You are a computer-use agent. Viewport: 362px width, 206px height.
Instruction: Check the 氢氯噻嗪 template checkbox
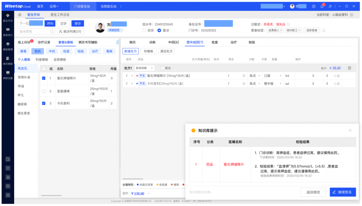point(43,91)
